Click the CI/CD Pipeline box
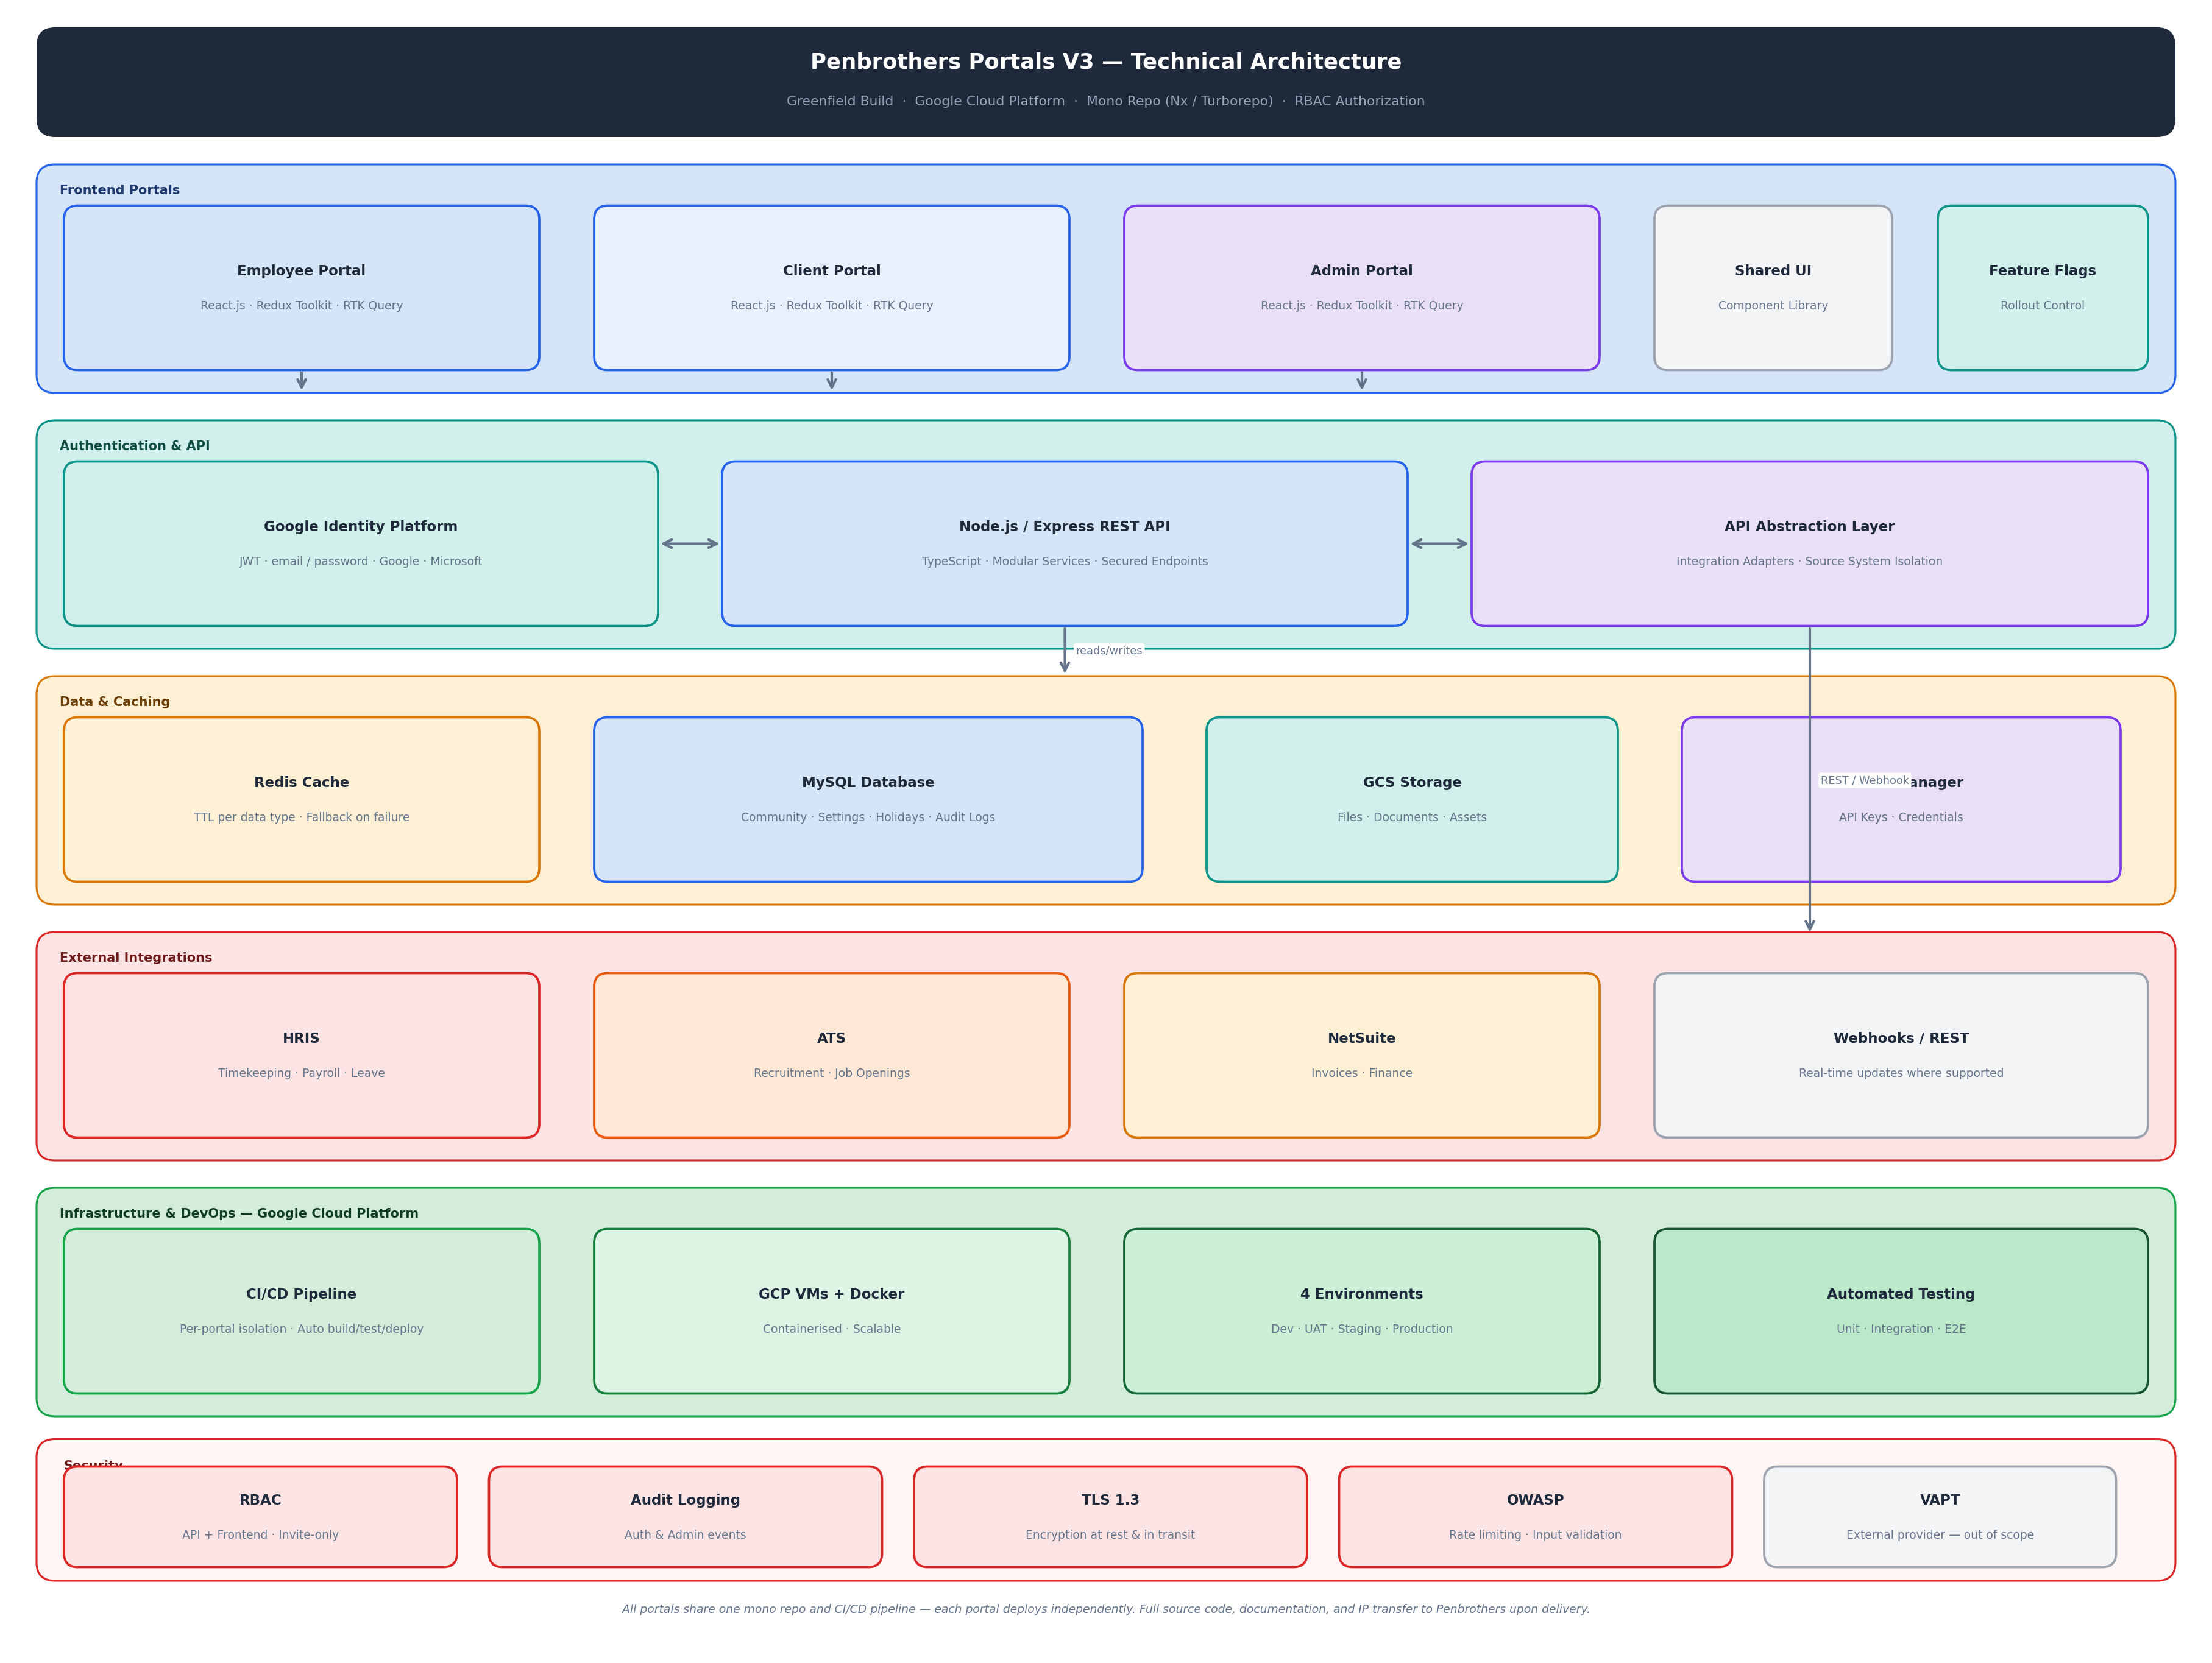 (301, 1311)
